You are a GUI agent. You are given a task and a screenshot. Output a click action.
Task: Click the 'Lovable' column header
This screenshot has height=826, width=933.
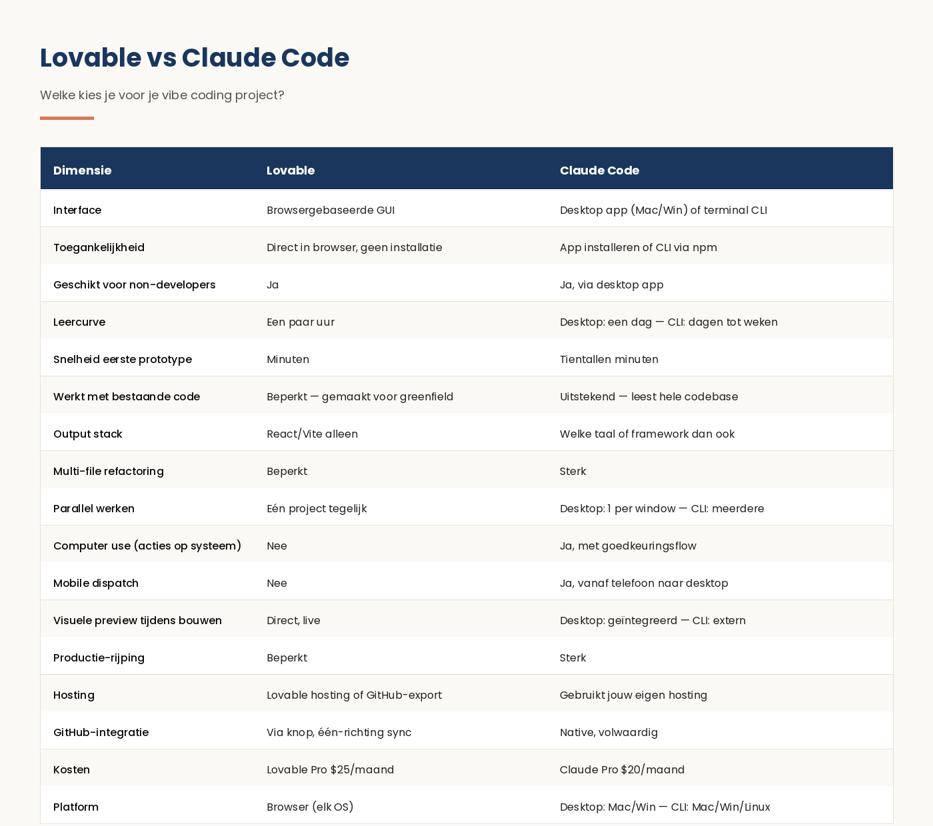pyautogui.click(x=291, y=171)
